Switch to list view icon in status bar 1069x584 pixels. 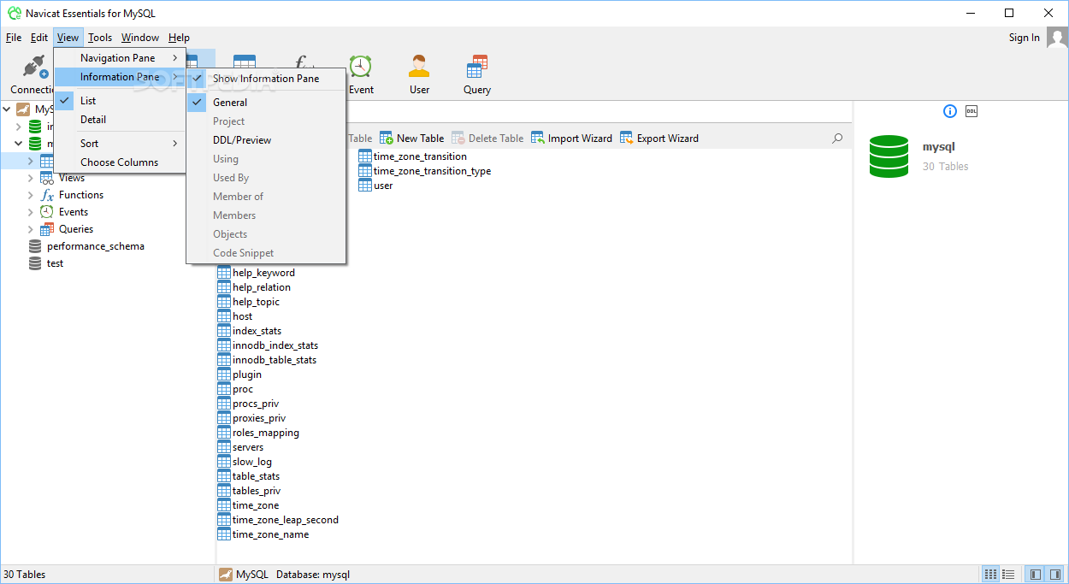(990, 575)
